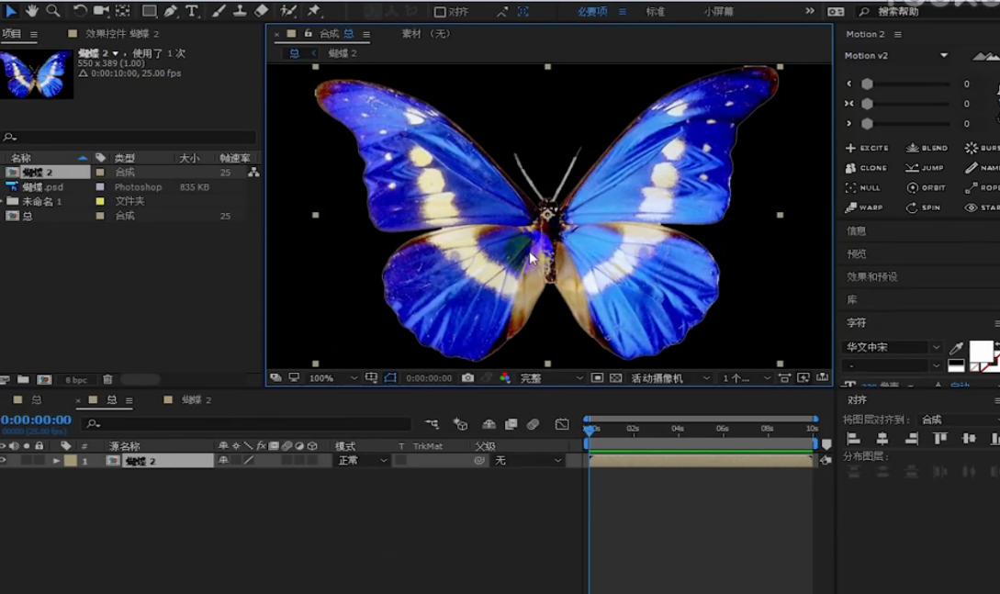Enable the 对齐 snapping checkbox

[440, 11]
